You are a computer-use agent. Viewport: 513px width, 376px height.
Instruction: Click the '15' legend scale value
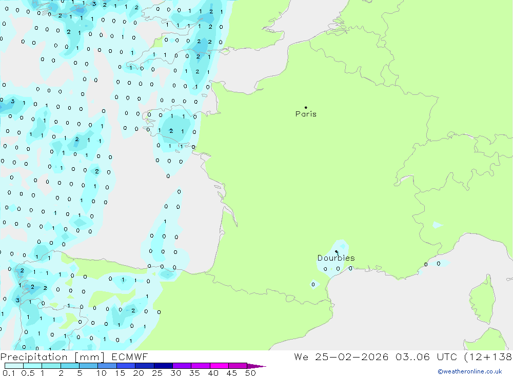(x=120, y=373)
